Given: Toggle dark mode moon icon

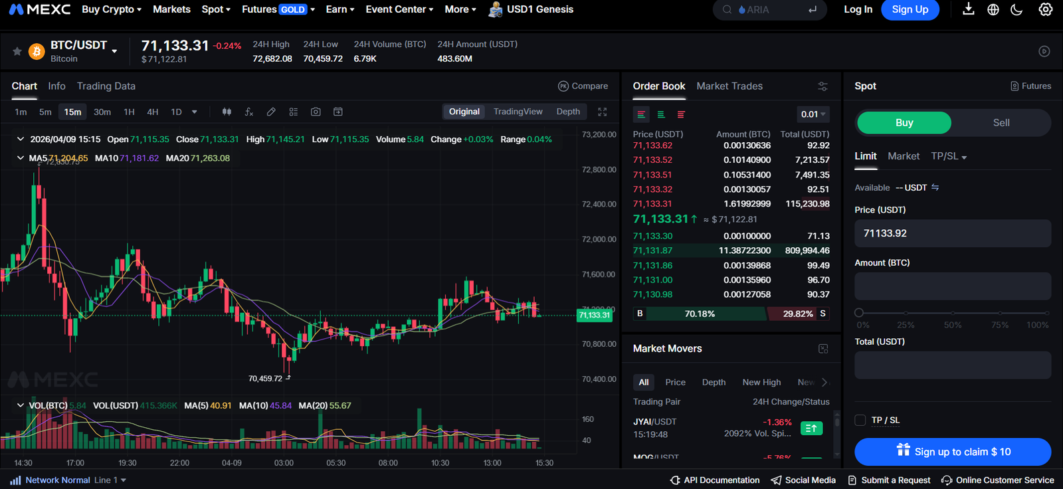Looking at the screenshot, I should tap(1016, 9).
